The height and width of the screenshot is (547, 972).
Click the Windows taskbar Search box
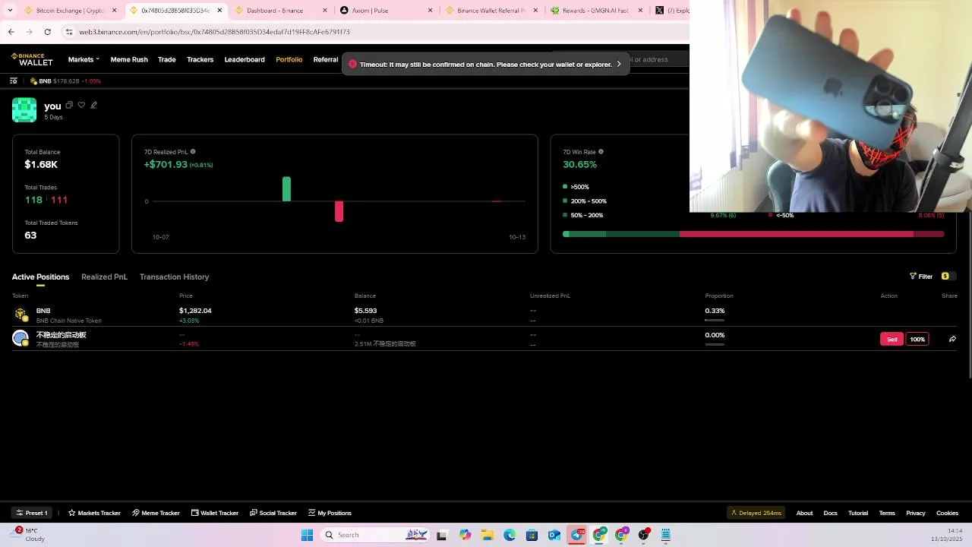376,535
